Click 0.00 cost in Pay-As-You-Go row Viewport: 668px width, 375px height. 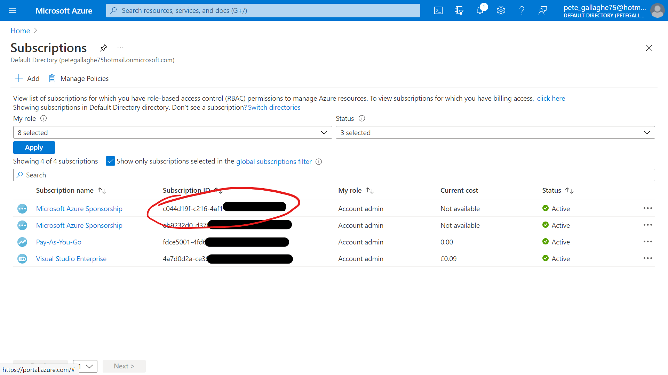point(447,242)
